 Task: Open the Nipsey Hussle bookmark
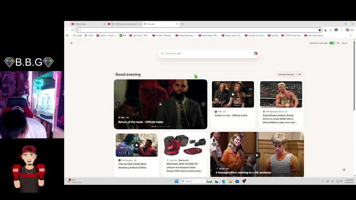pyautogui.click(x=231, y=36)
